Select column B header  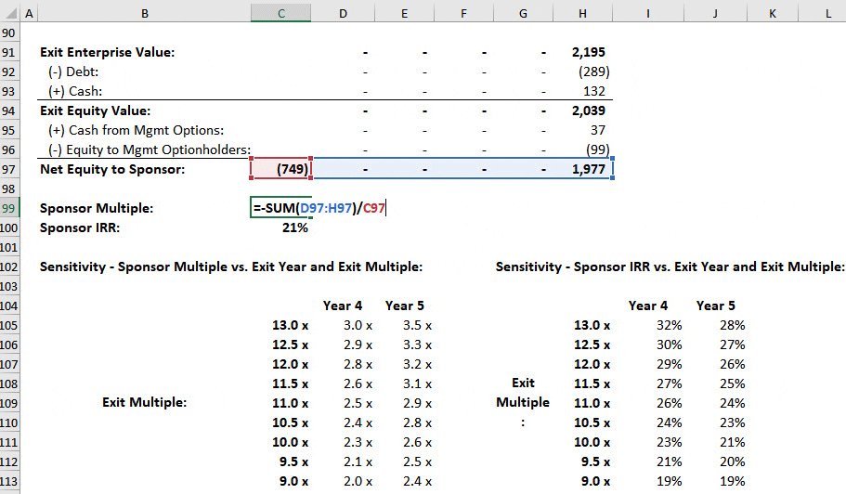point(145,14)
